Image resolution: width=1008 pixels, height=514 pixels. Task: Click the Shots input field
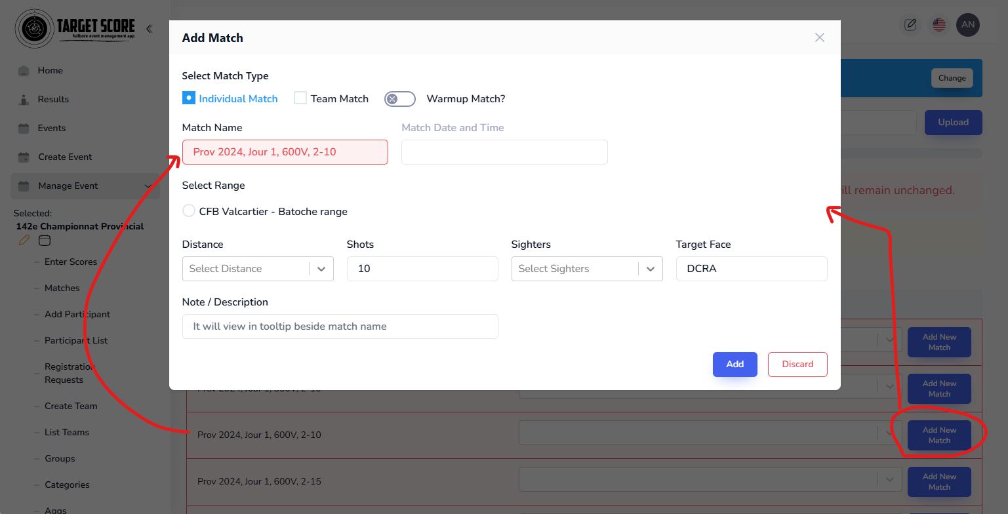click(x=422, y=269)
